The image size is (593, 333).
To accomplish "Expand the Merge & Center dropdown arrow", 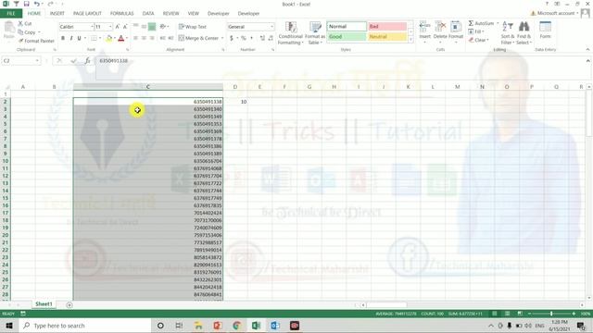I will pos(222,38).
